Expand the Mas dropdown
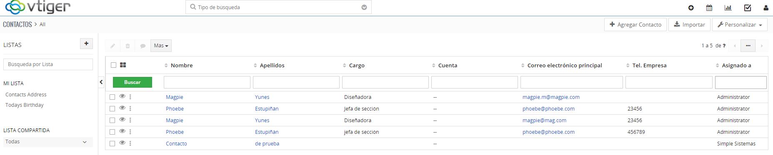The image size is (773, 155). pos(161,46)
